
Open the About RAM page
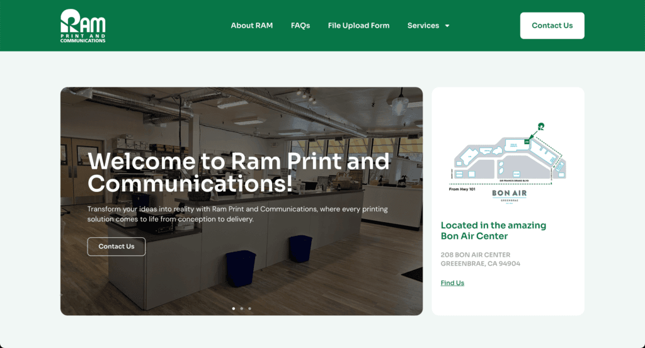(x=251, y=26)
